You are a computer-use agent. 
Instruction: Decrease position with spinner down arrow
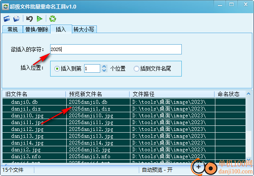(x=104, y=71)
